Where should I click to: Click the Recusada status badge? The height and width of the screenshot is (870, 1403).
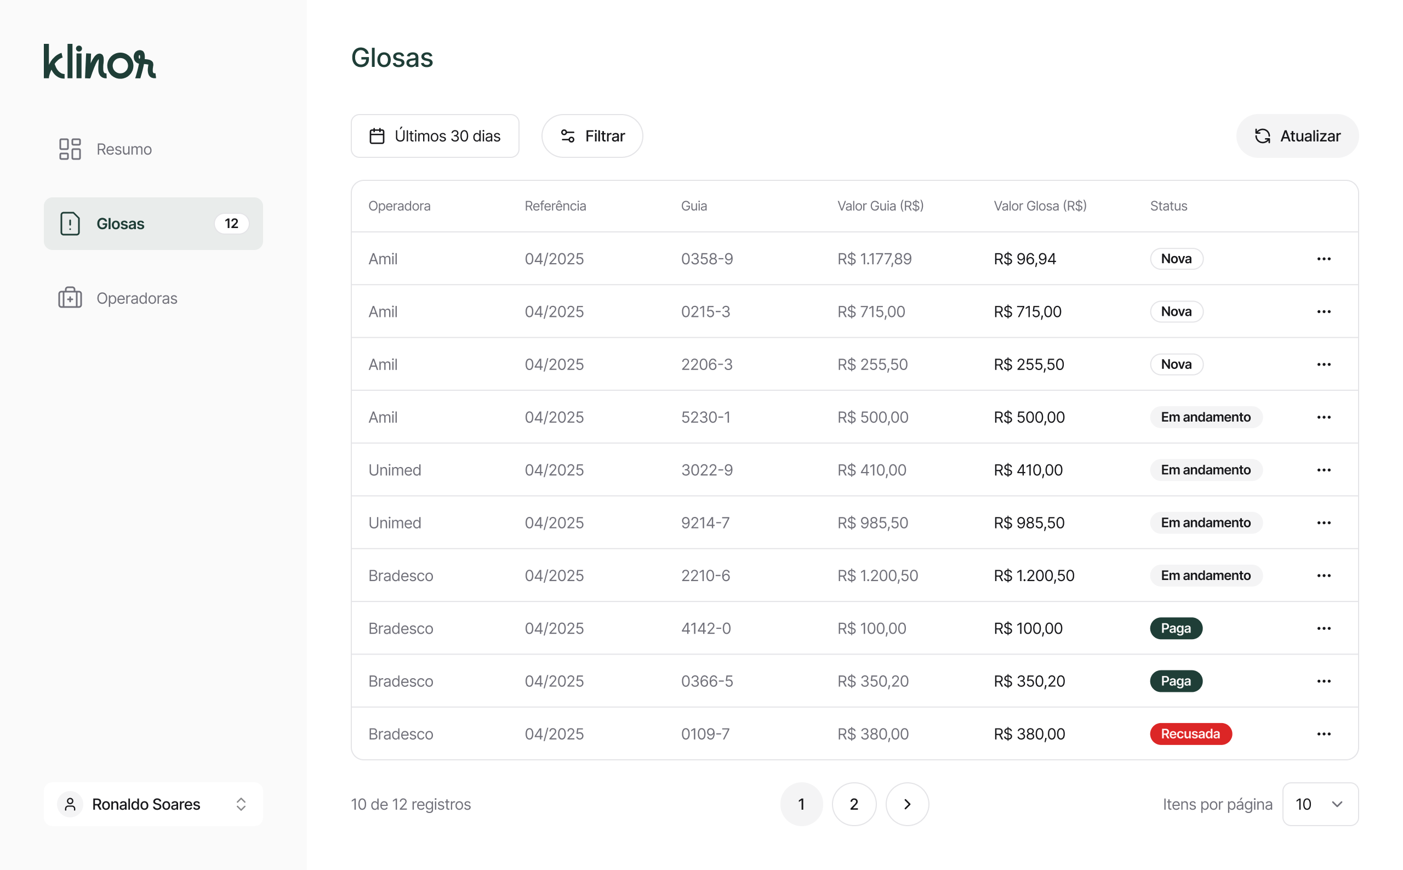pyautogui.click(x=1190, y=733)
